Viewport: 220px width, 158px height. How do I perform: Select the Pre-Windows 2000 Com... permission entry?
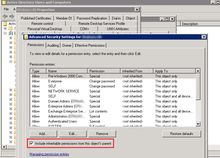(x=113, y=76)
